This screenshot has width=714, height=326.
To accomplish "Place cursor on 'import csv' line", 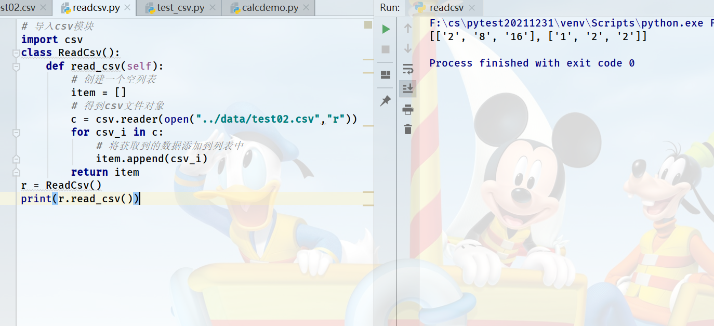I will tap(52, 40).
